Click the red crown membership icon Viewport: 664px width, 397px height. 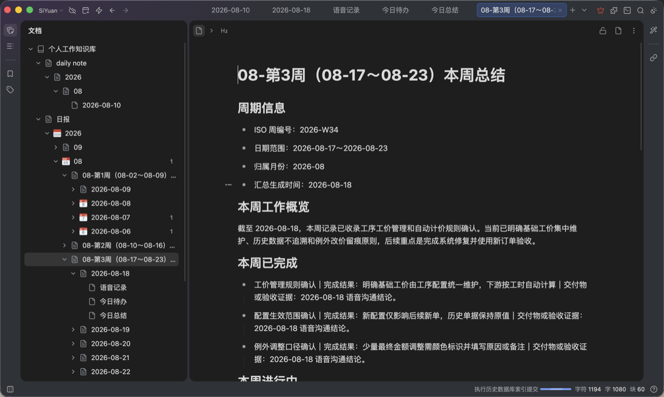601,11
